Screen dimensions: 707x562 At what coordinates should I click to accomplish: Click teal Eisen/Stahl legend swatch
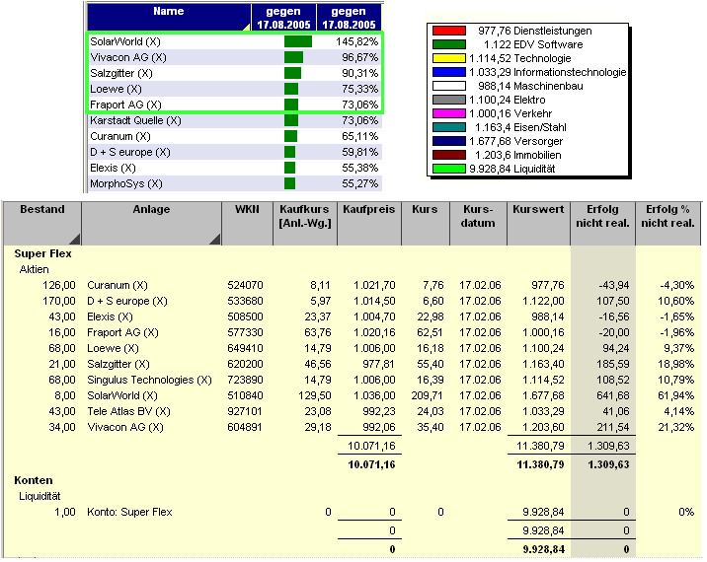449,127
